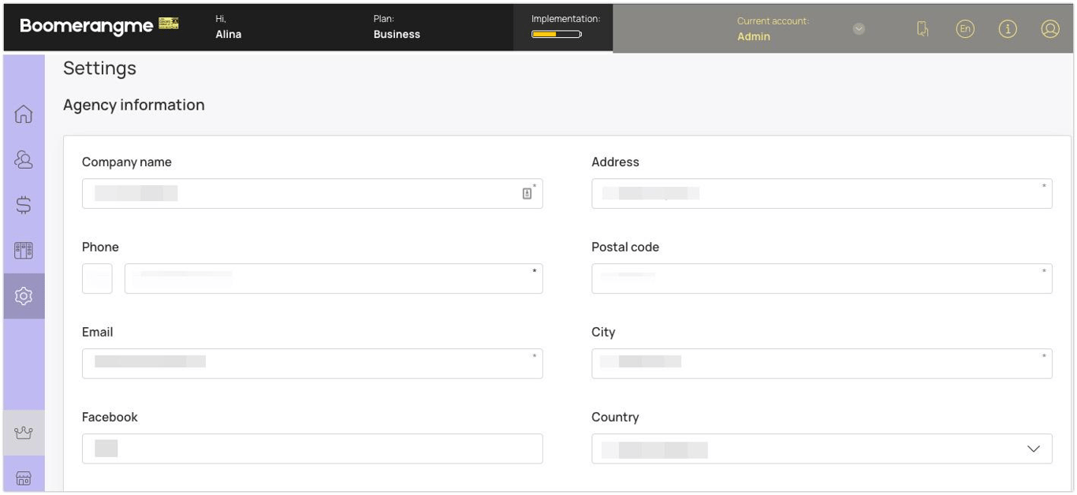Open the Clients icon in sidebar
The width and height of the screenshot is (1077, 495).
click(x=24, y=160)
